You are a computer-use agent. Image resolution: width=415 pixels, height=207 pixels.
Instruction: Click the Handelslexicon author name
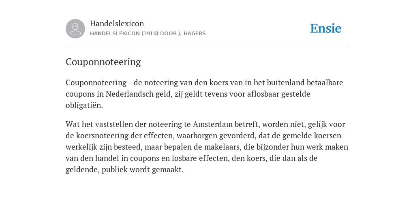point(117,23)
